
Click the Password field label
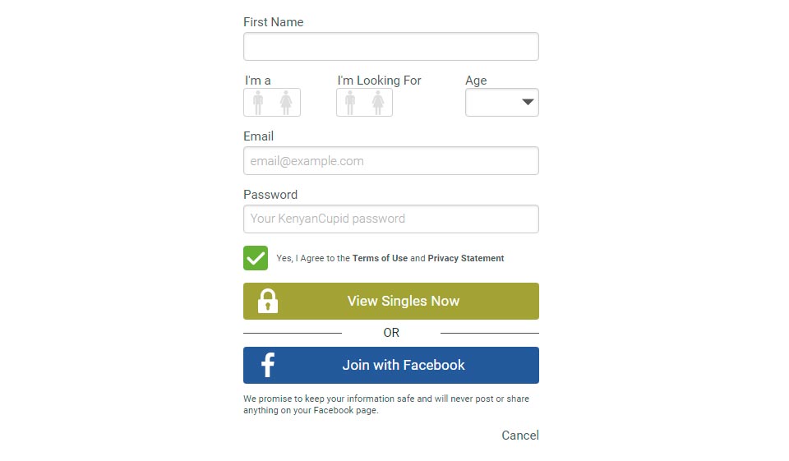tap(270, 195)
